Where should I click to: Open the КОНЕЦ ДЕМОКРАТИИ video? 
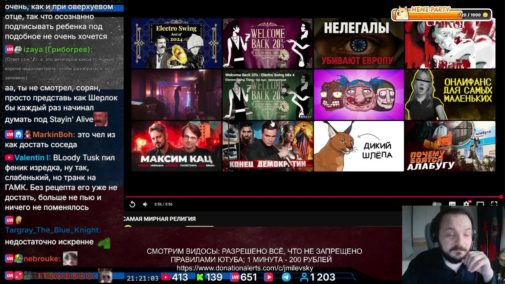267,146
